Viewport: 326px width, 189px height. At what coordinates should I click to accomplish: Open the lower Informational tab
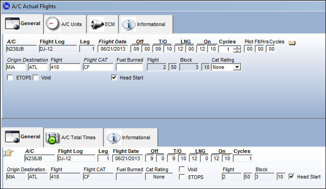tap(131, 137)
